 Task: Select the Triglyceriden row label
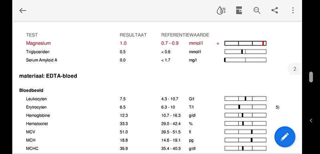(38, 52)
